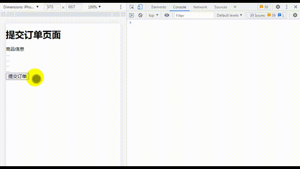Viewport: 300px width, 169px height.
Task: Open the top context selector
Action: point(153,15)
